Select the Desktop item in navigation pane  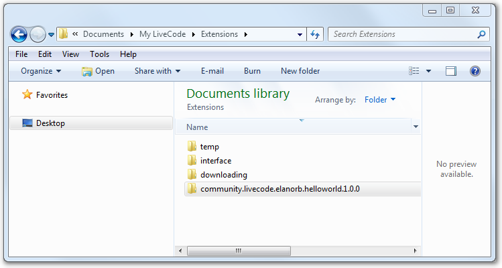point(50,123)
